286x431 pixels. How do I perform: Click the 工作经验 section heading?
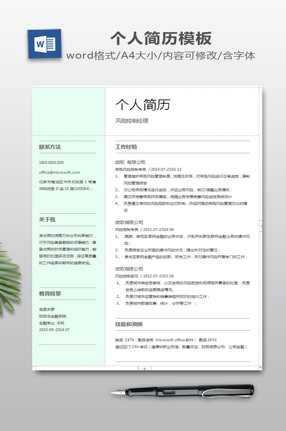point(126,147)
